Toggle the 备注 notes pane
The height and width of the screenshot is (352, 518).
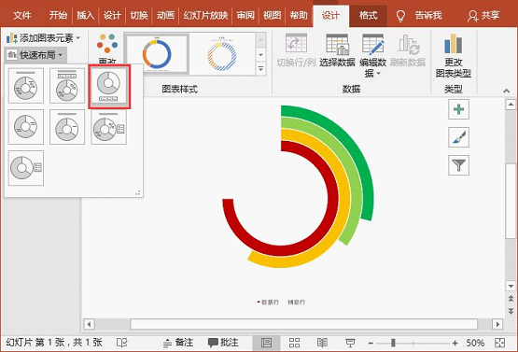(x=178, y=343)
